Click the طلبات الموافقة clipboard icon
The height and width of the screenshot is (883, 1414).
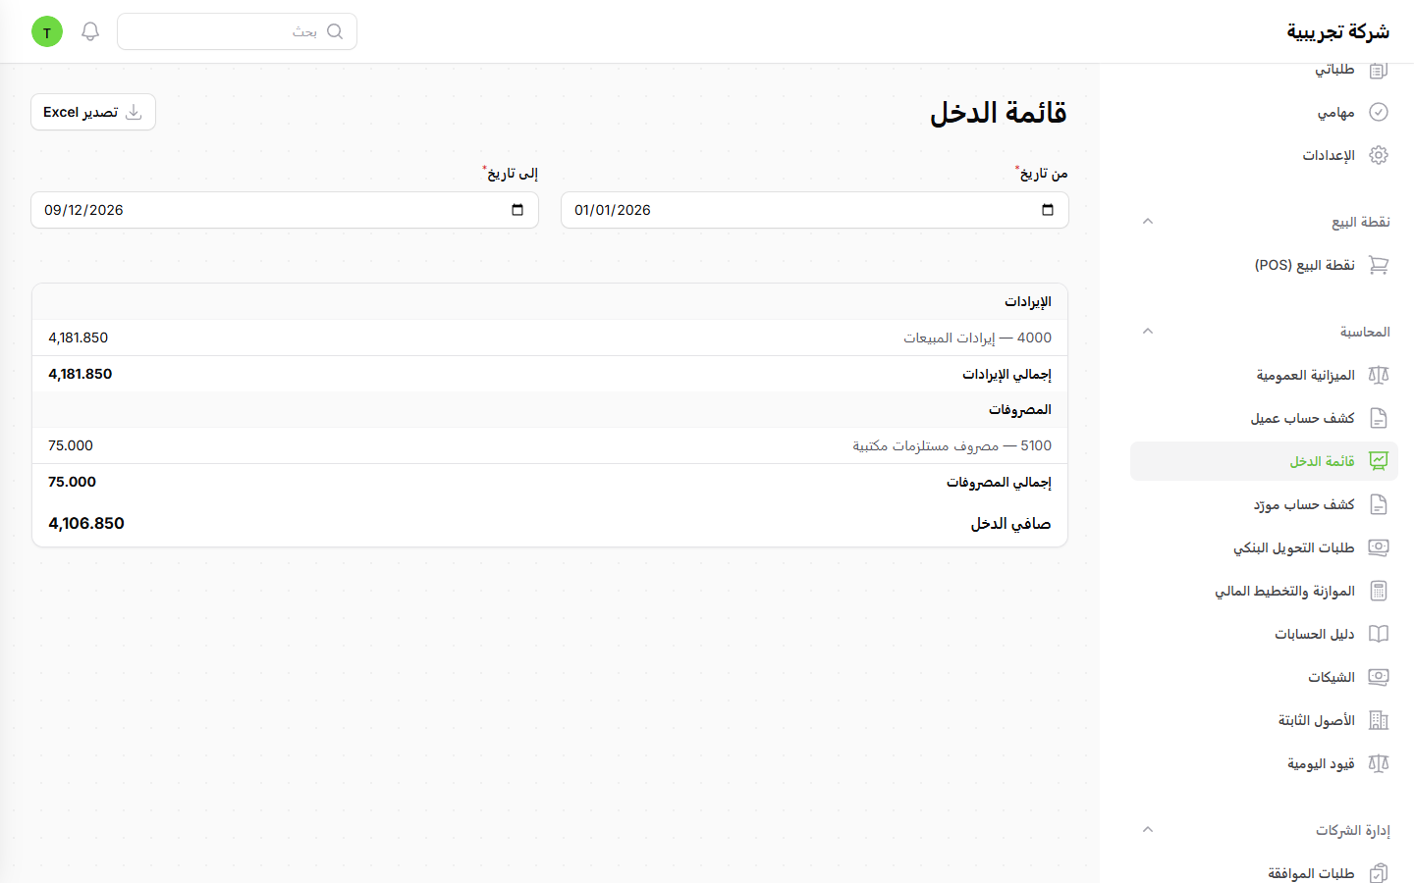[x=1379, y=872]
